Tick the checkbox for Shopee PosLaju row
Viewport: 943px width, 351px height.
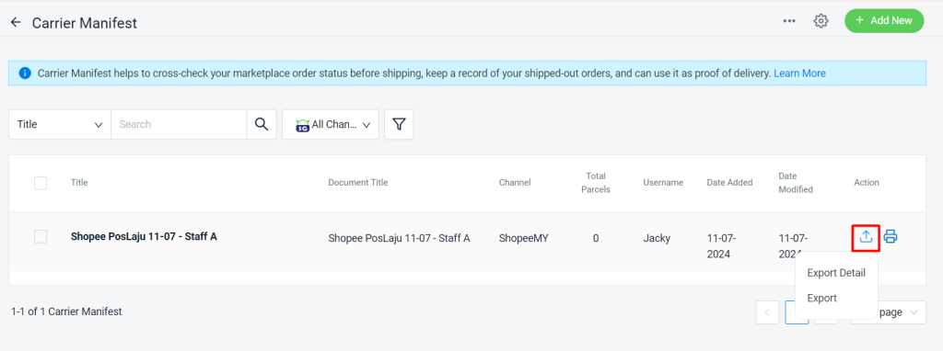pos(41,237)
